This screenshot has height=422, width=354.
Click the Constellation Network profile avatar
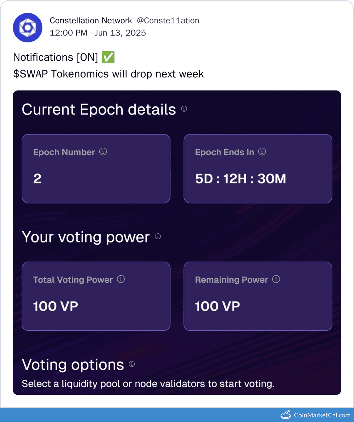coord(28,28)
